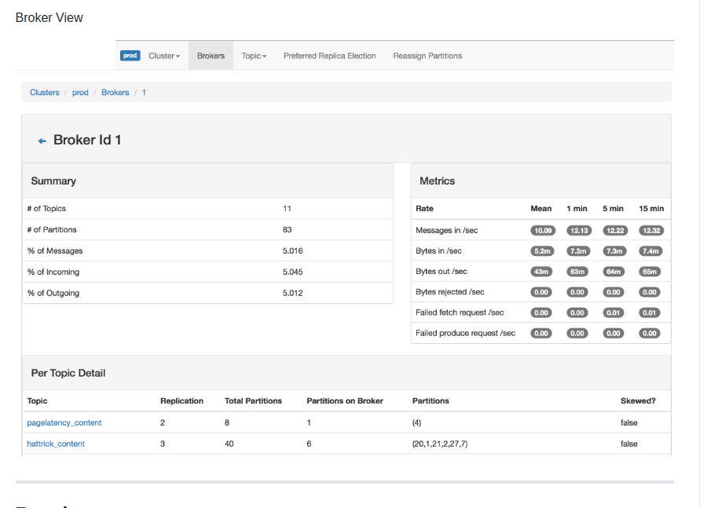Click Bytes out 1 min badge 63m

click(x=577, y=272)
